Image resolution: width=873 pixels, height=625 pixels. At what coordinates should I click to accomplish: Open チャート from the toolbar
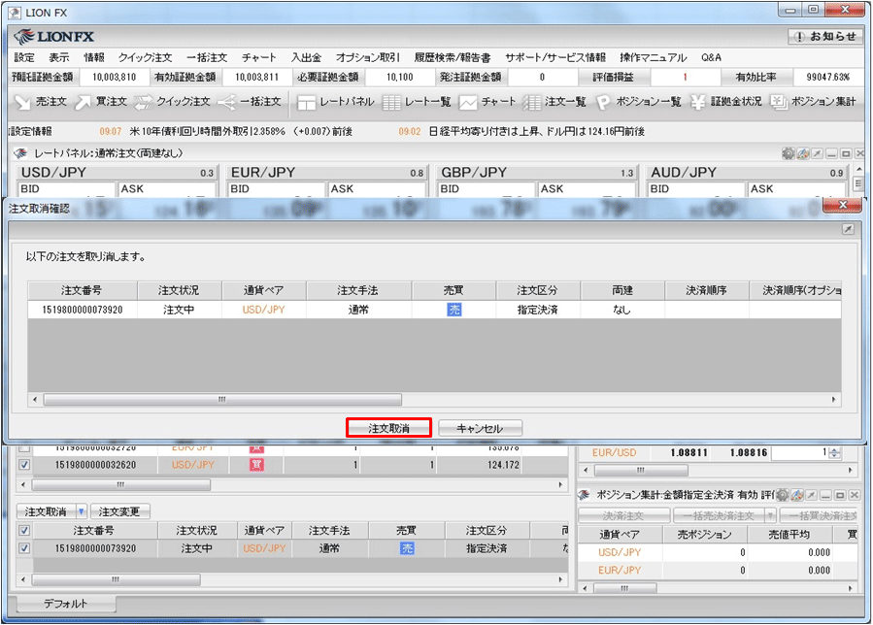pyautogui.click(x=487, y=102)
